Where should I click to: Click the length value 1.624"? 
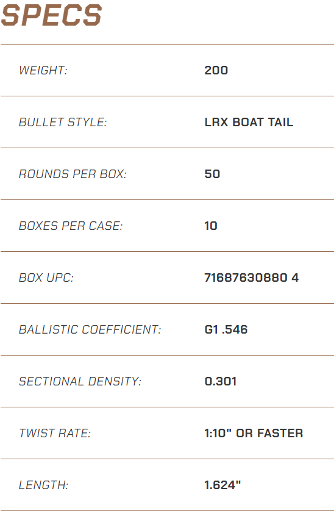222,485
